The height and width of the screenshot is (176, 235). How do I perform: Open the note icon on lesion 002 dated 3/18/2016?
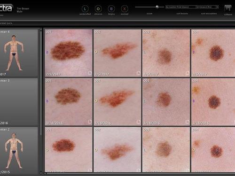coord(139,122)
